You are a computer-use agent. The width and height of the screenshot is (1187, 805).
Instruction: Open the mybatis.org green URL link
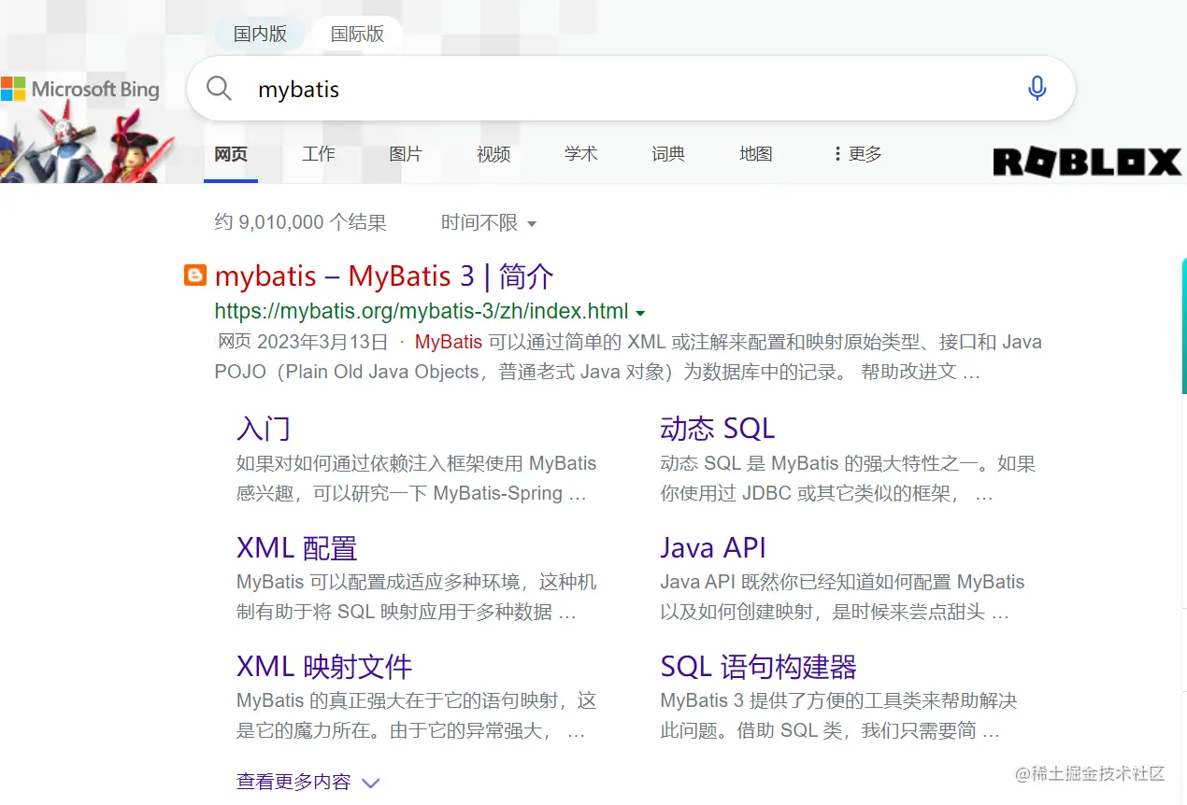click(x=422, y=312)
